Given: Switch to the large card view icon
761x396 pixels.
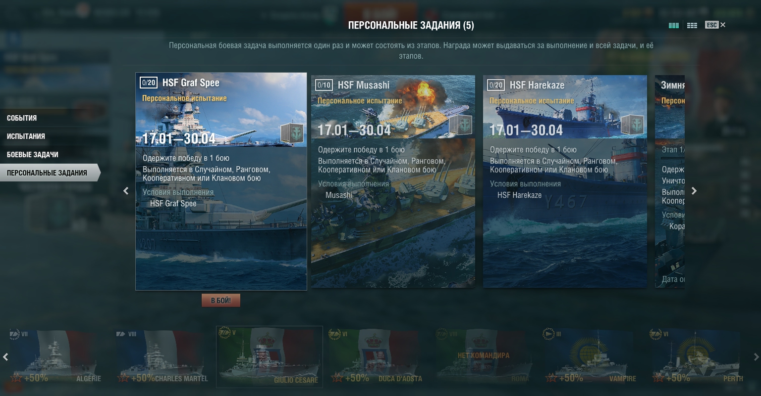Looking at the screenshot, I should pos(674,25).
